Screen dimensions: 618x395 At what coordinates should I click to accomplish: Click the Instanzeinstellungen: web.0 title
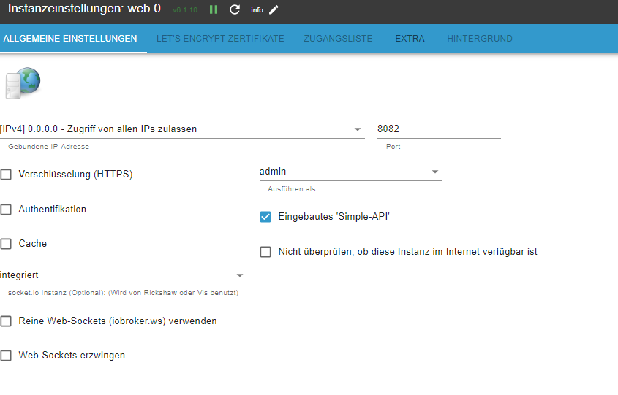coord(84,9)
